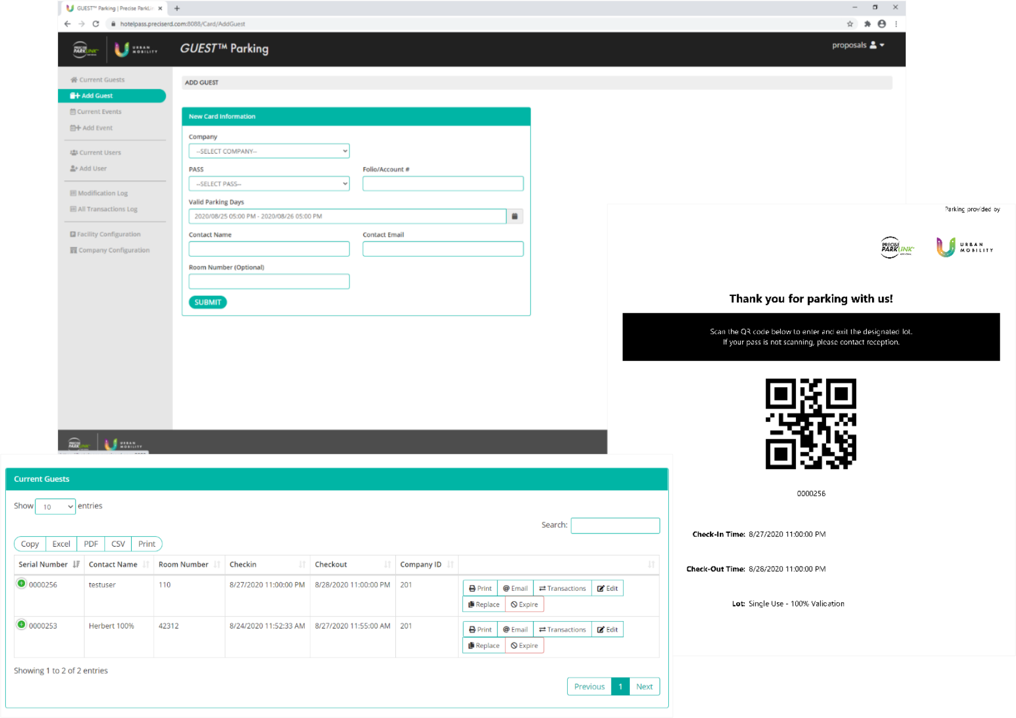Image resolution: width=1016 pixels, height=718 pixels.
Task: Open browser extensions puzzle icon
Action: [x=867, y=24]
